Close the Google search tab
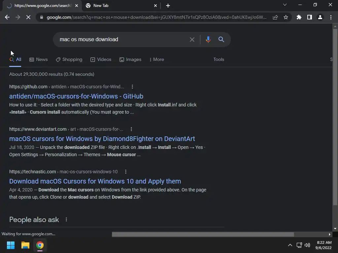 [77, 6]
